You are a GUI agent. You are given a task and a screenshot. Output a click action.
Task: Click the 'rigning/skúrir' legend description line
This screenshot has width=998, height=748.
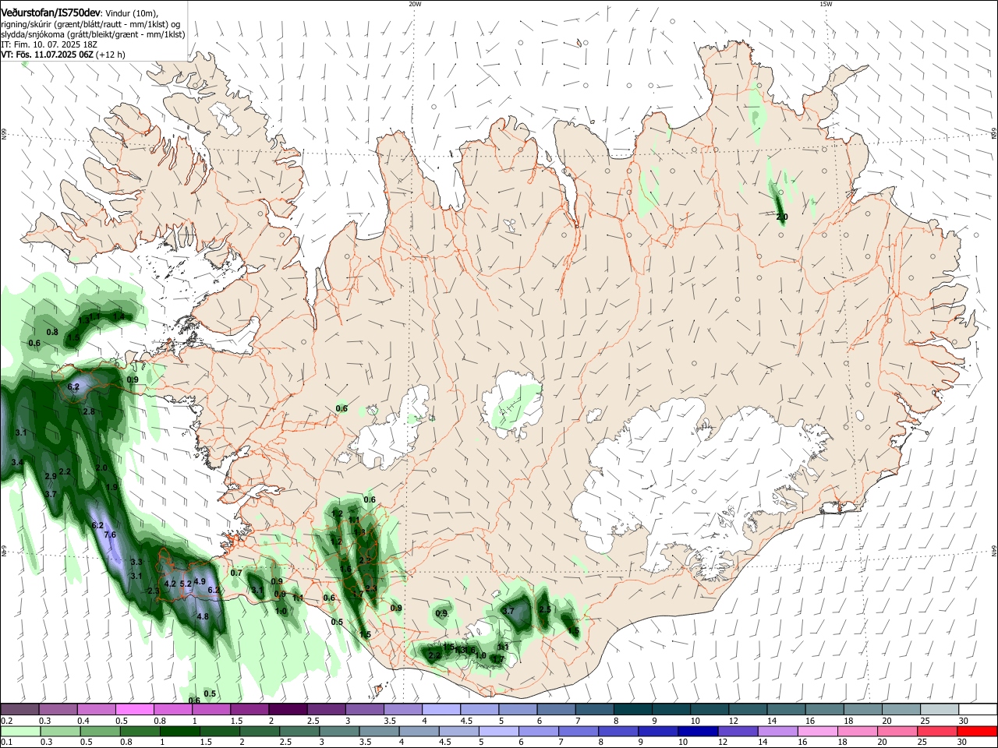click(91, 23)
